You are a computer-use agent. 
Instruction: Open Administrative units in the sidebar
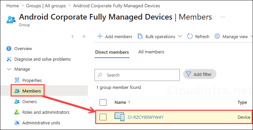(x=41, y=123)
